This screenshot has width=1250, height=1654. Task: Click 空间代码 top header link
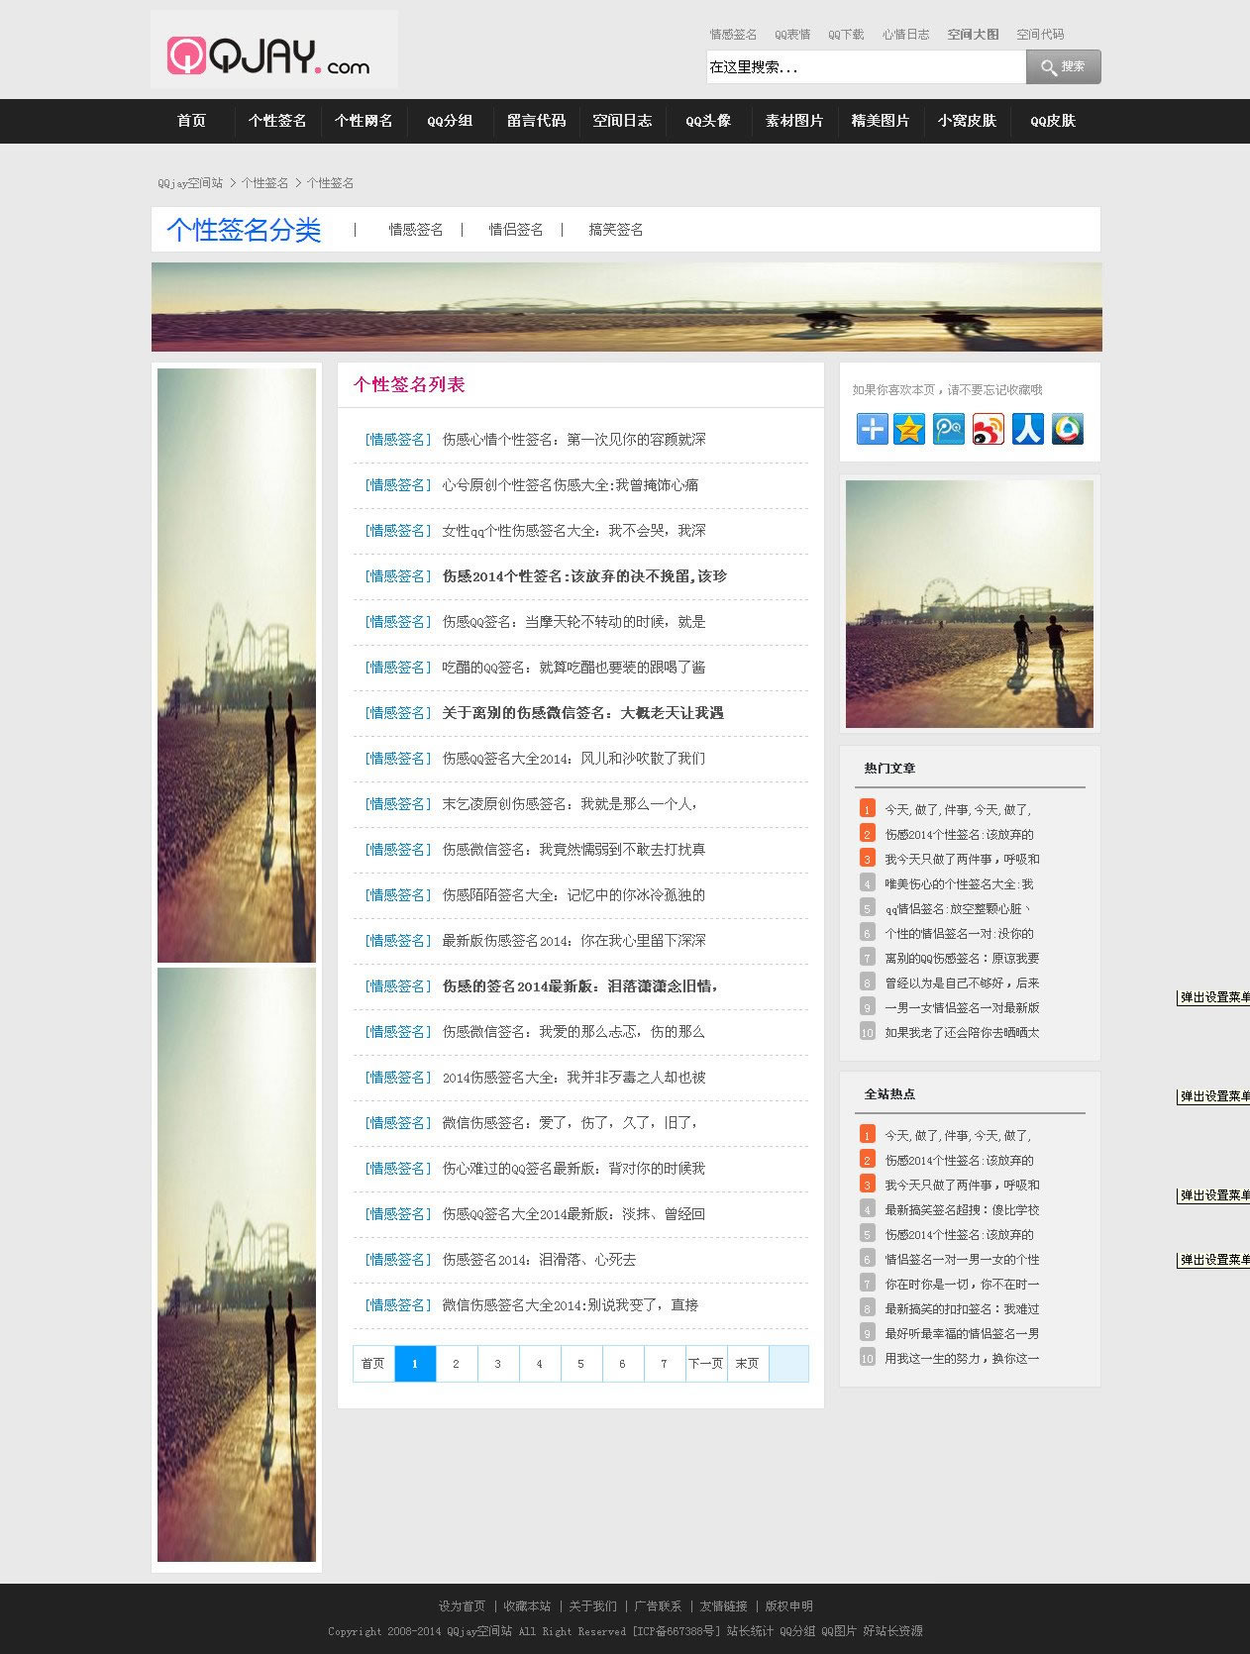pos(1040,35)
